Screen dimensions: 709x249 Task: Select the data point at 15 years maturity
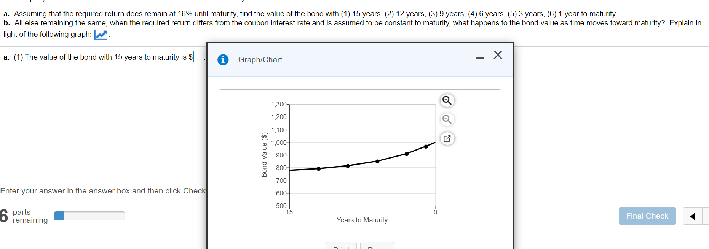pos(290,170)
